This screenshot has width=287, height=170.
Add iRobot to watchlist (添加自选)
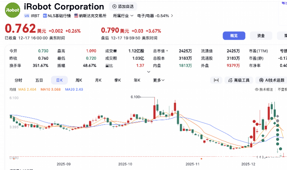[x=123, y=6]
